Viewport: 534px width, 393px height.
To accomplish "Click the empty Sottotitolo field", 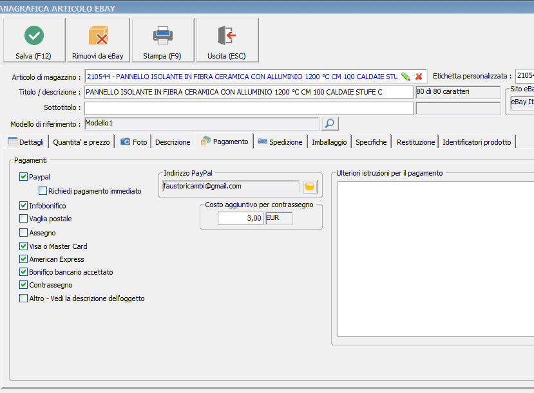I will [249, 108].
